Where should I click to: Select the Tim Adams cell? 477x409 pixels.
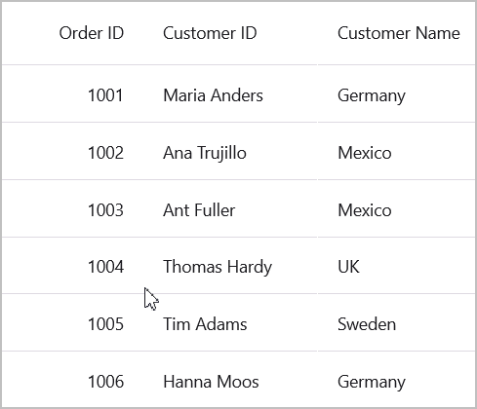point(230,322)
